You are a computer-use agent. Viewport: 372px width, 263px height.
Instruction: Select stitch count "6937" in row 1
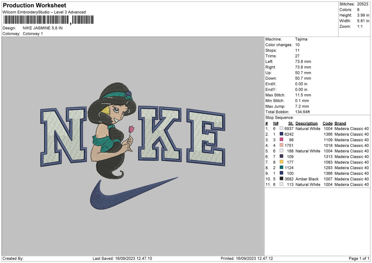[289, 129]
